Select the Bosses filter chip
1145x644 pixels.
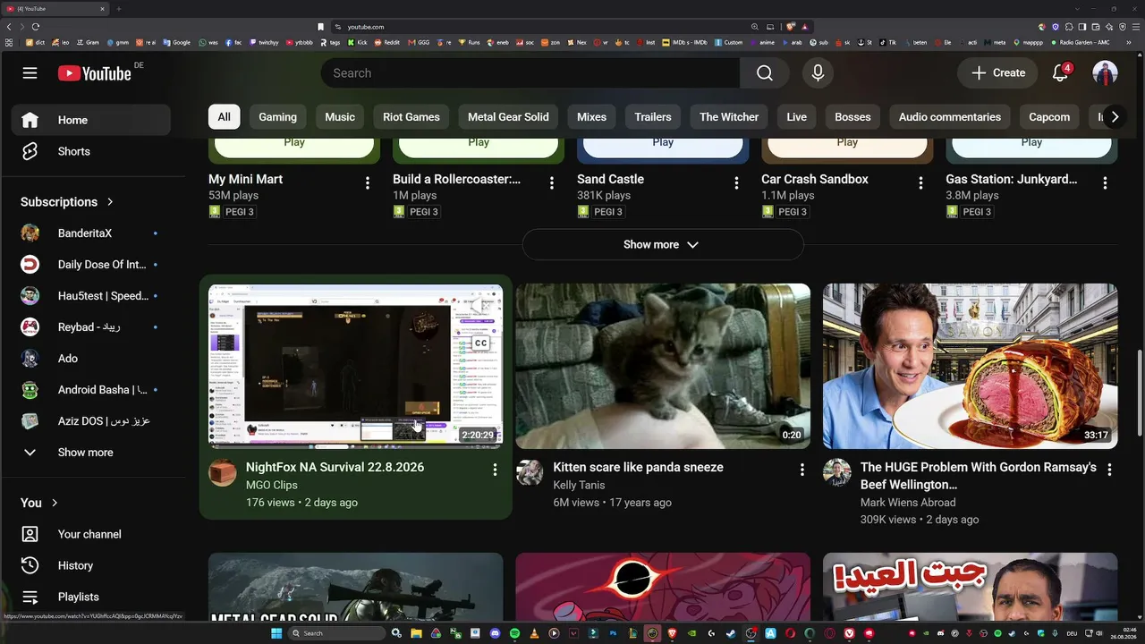click(852, 117)
